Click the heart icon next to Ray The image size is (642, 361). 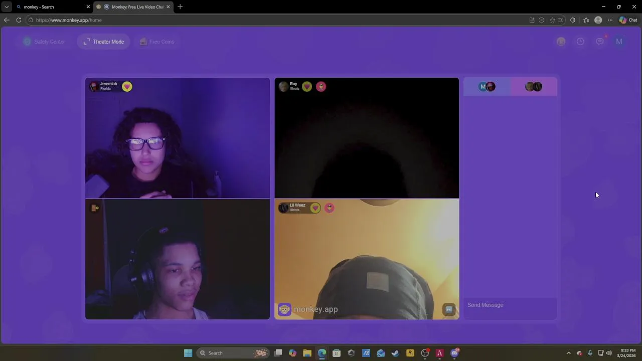307,86
